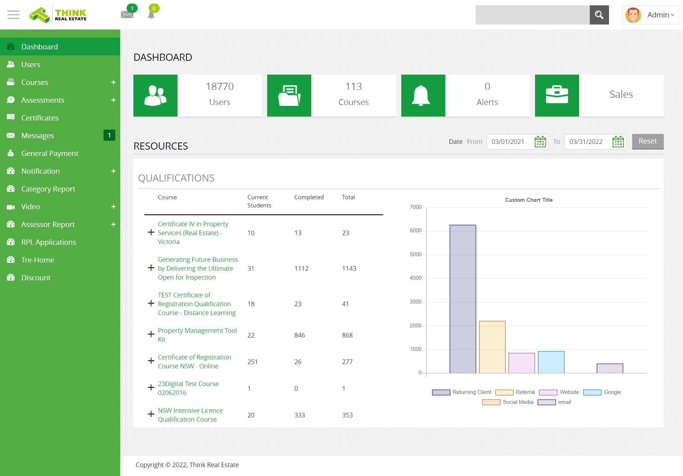Click the Users card people icon

click(x=155, y=96)
